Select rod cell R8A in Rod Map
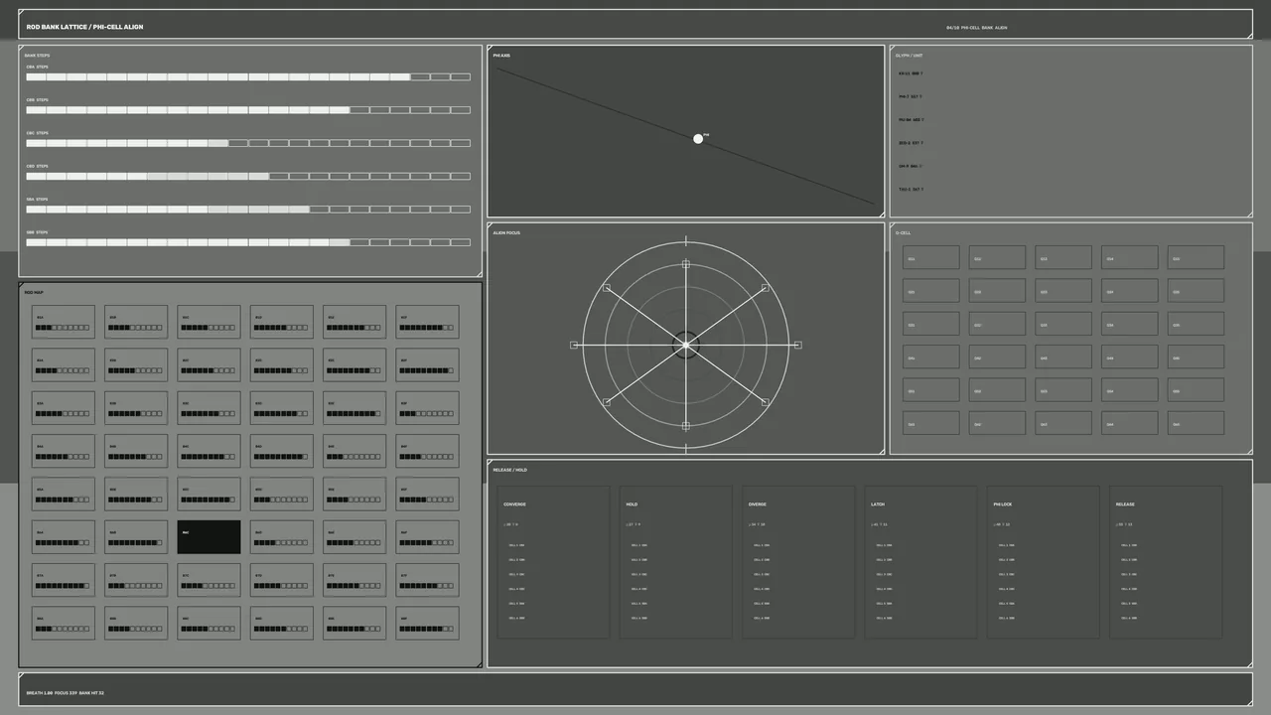The image size is (1271, 715). pyautogui.click(x=64, y=624)
